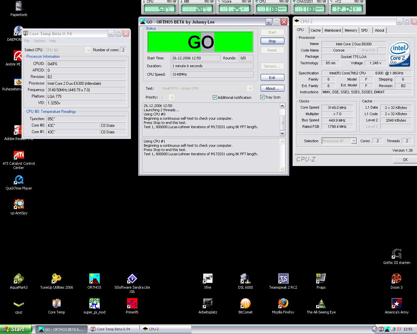Viewport: 417px width, 334px height.
Task: Open the Help menu in Core Temp
Action: click(x=52, y=41)
